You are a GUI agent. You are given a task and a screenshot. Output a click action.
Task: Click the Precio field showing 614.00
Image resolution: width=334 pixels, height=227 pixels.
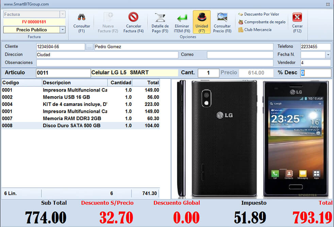tap(256, 73)
